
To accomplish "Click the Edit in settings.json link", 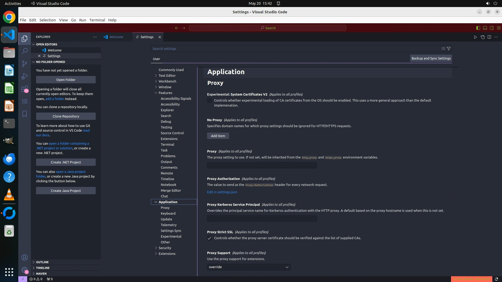I will [x=222, y=192].
